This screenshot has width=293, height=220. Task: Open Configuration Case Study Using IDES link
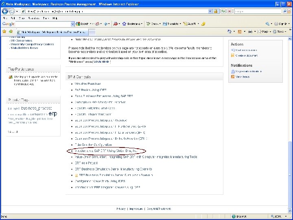tap(100, 181)
